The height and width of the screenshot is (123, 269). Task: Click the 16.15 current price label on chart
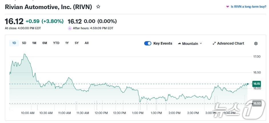(257, 84)
